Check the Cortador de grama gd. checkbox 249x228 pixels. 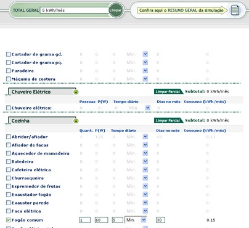[x=8, y=54]
